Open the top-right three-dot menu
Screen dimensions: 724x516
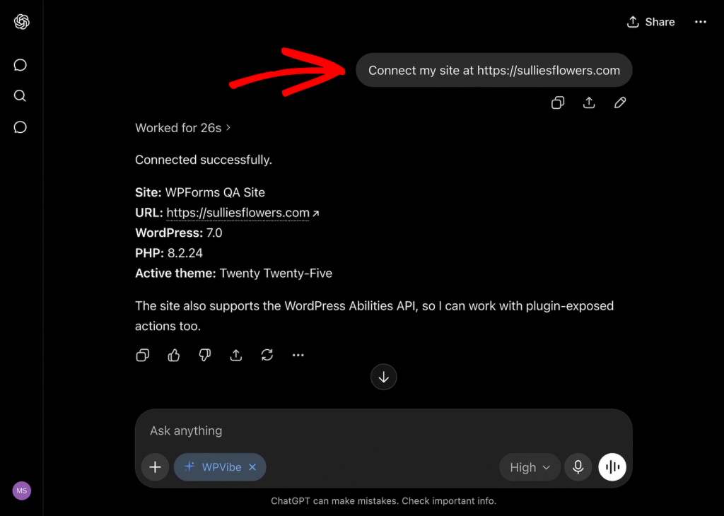pos(701,22)
